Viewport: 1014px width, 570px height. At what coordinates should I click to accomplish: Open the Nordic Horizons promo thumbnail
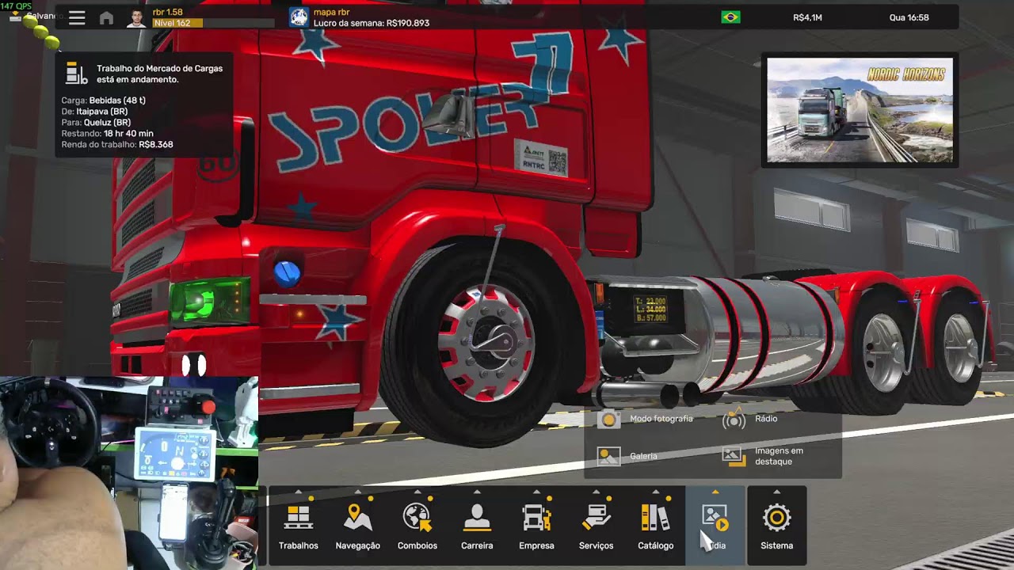point(860,110)
